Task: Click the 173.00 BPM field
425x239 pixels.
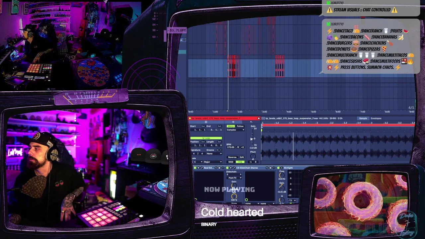Action: [231, 147]
